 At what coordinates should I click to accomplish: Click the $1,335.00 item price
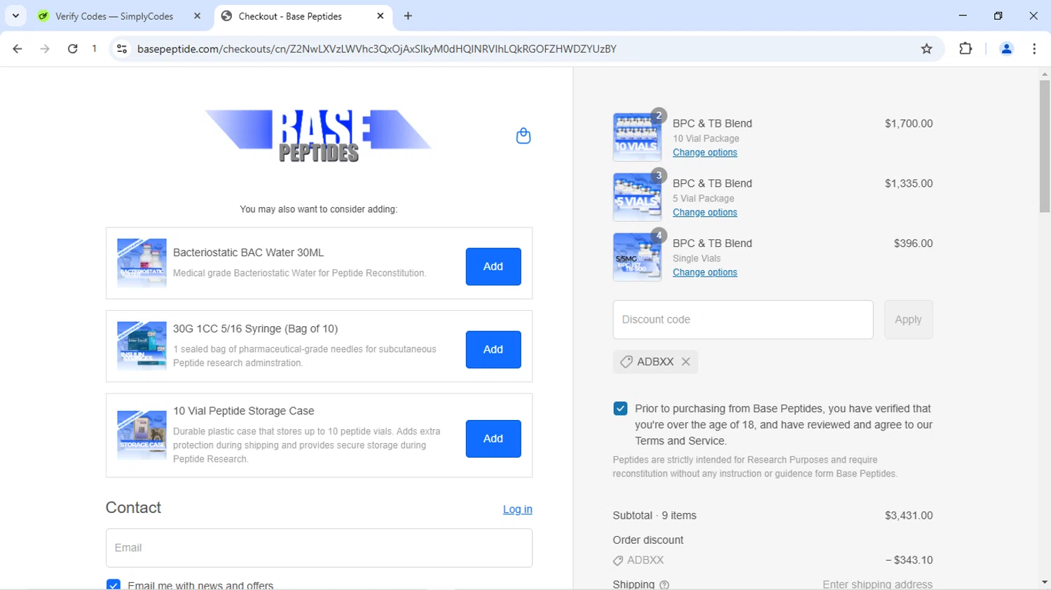pos(909,183)
